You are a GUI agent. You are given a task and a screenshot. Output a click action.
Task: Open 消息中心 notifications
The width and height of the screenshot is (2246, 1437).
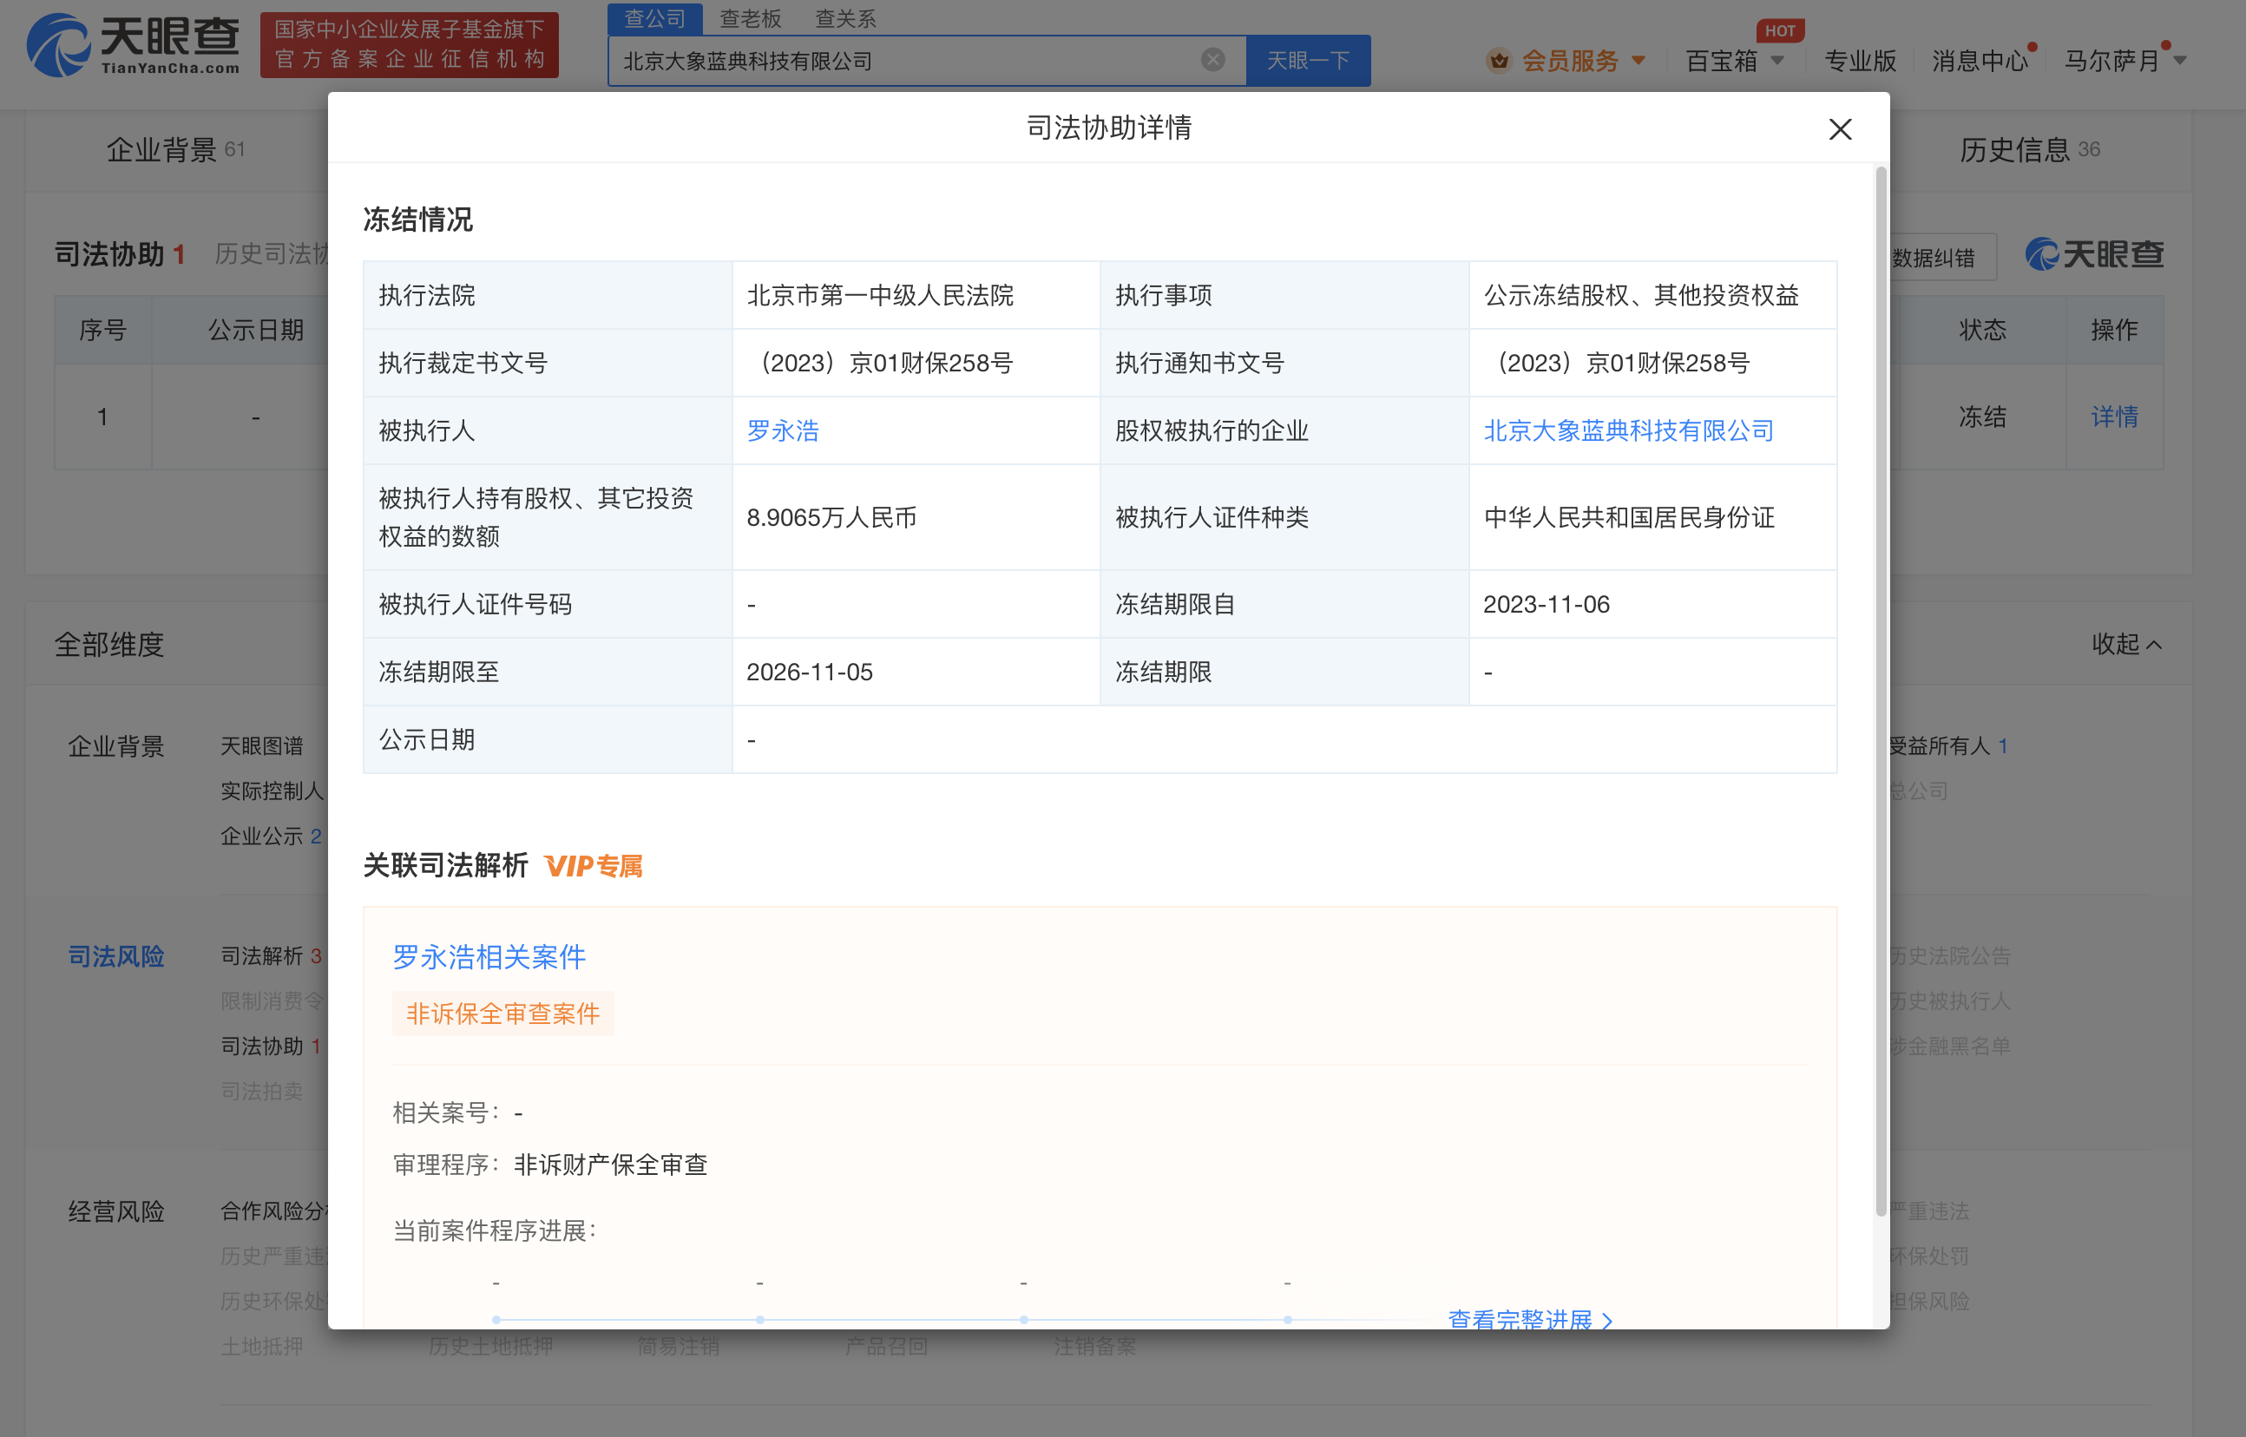coord(1979,61)
